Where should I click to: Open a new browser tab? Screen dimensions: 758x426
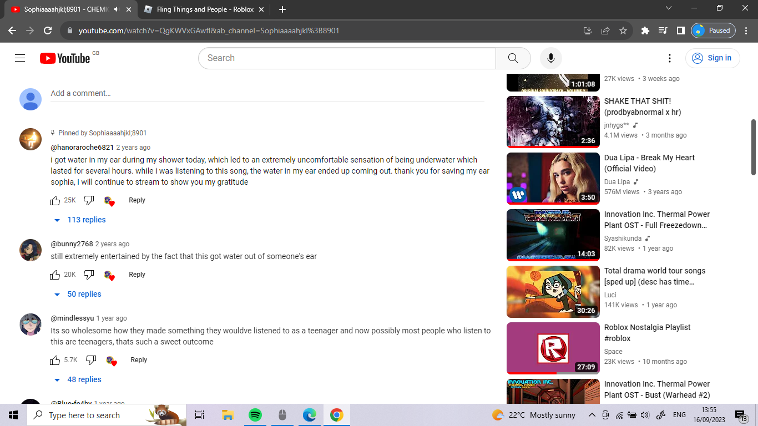click(282, 9)
